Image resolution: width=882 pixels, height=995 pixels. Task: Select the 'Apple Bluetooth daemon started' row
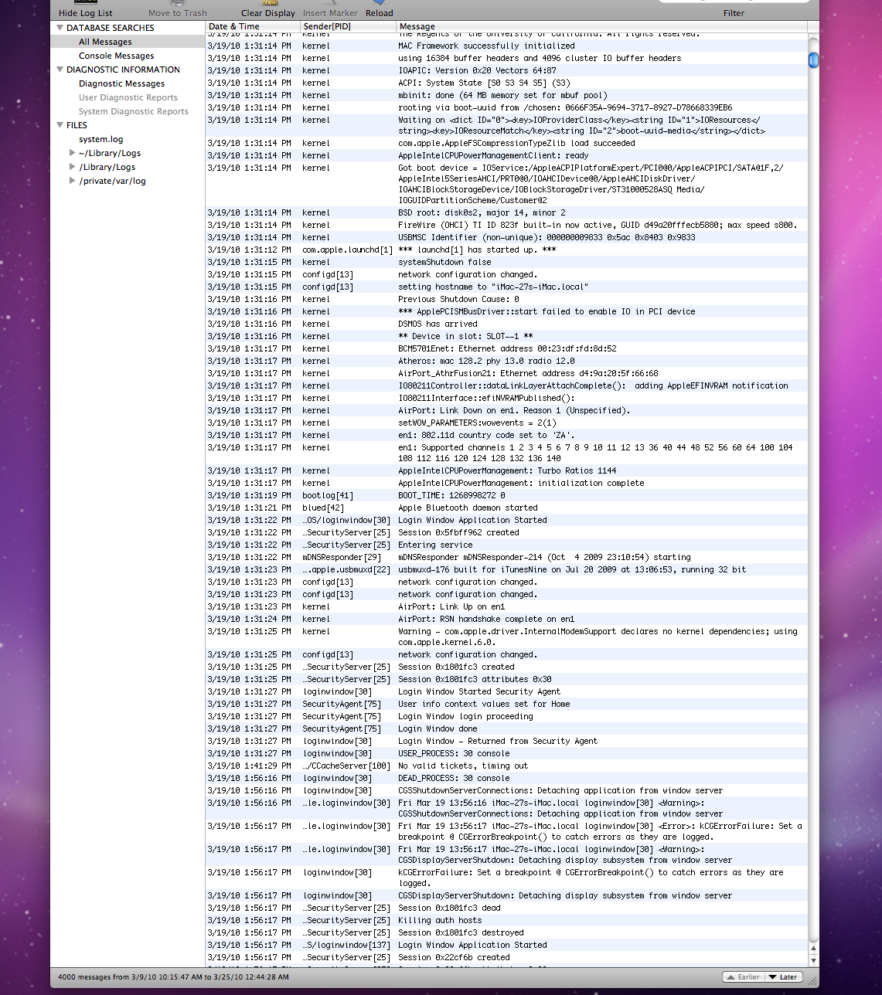click(x=506, y=508)
